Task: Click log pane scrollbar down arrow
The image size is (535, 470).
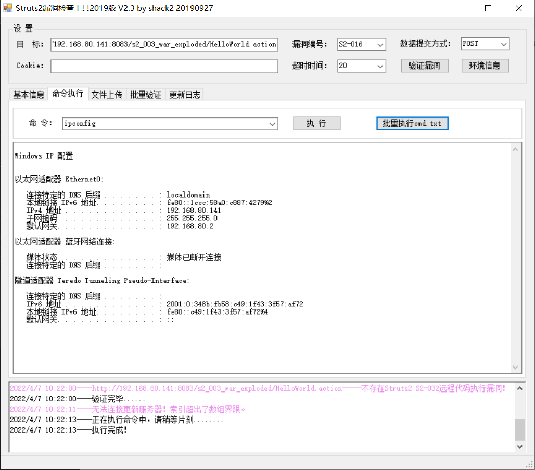Action: tap(519, 447)
